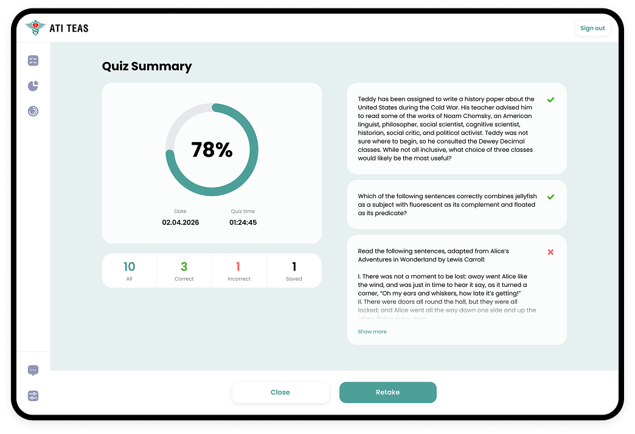Screen dimensions: 635x434
Task: Toggle the Saved questions filter
Action: click(294, 270)
